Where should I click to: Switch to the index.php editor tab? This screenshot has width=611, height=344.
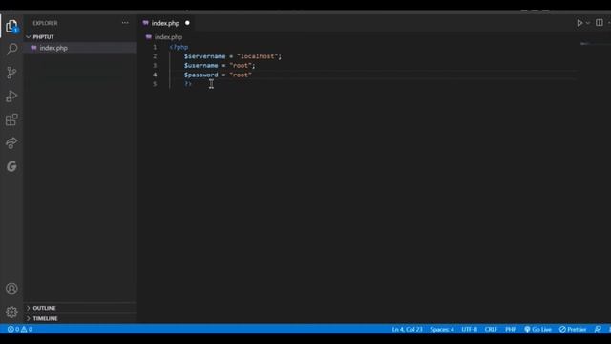[x=165, y=23]
